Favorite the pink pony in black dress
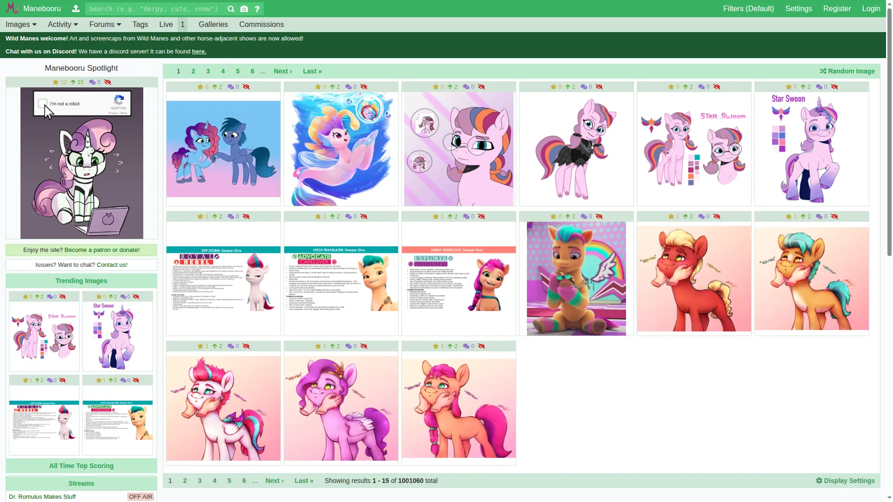Image resolution: width=893 pixels, height=502 pixels. tap(553, 87)
